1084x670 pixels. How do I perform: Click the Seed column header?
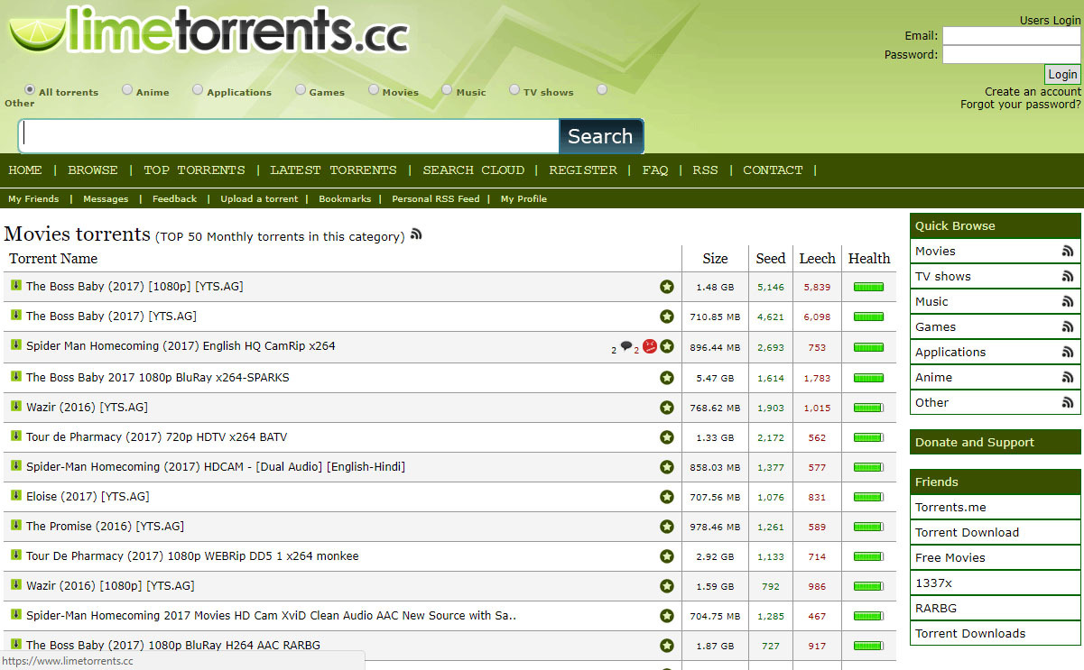(771, 259)
